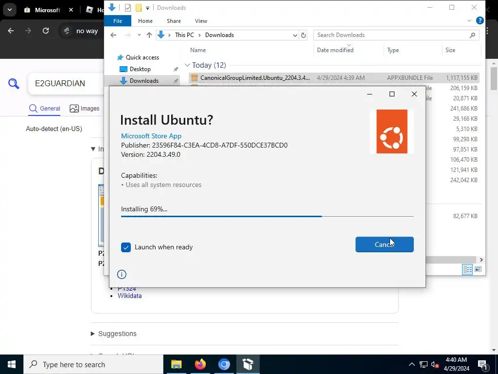
Task: Click taskbar Type here to search box
Action: point(93,364)
